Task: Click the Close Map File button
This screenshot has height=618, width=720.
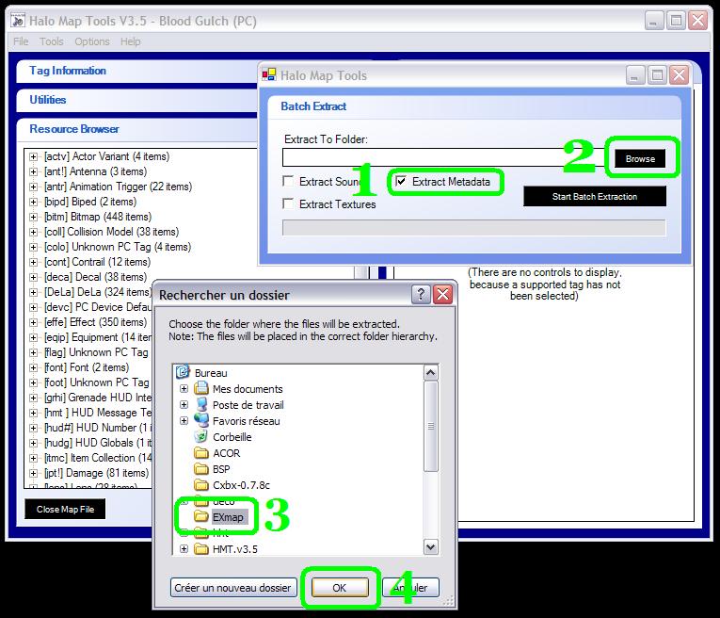Action: [x=65, y=509]
